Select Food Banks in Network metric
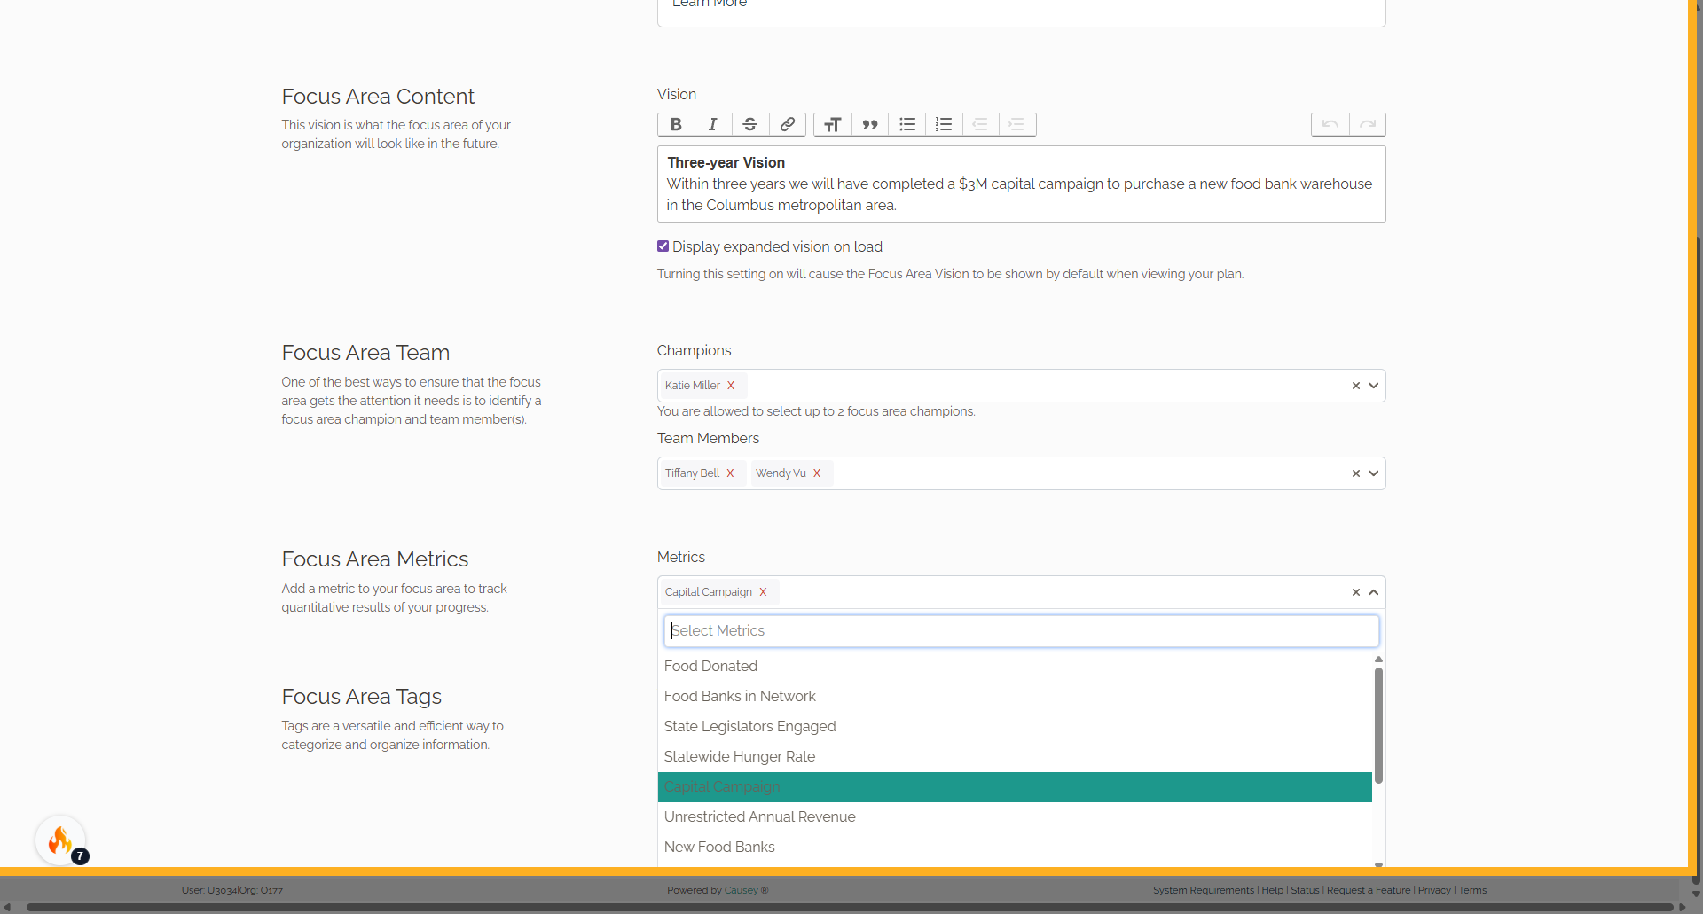The image size is (1703, 914). click(1015, 697)
